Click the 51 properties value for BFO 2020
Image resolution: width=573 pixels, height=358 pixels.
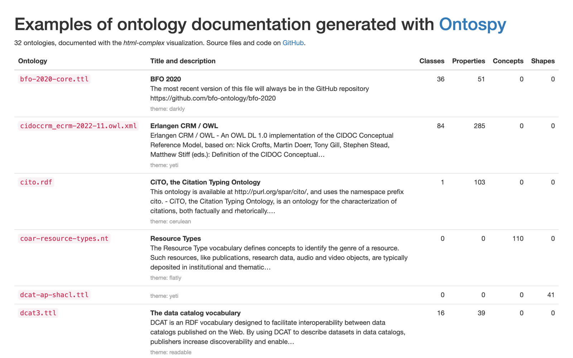481,79
